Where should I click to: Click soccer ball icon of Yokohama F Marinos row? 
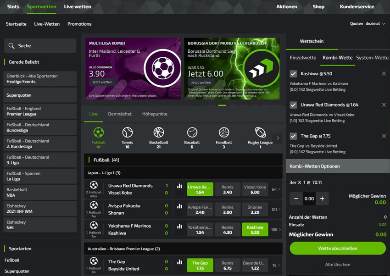point(94,225)
